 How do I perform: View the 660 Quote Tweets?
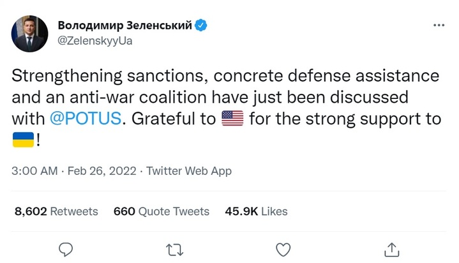coord(162,211)
